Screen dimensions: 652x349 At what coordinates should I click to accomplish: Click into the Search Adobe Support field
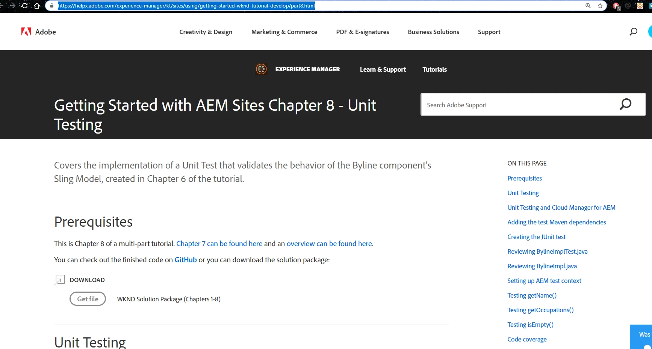click(513, 105)
